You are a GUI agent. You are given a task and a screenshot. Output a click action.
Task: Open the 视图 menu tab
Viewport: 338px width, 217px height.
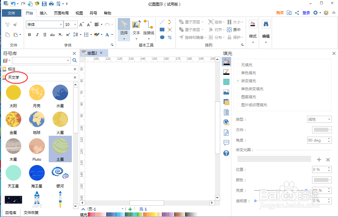pos(79,13)
